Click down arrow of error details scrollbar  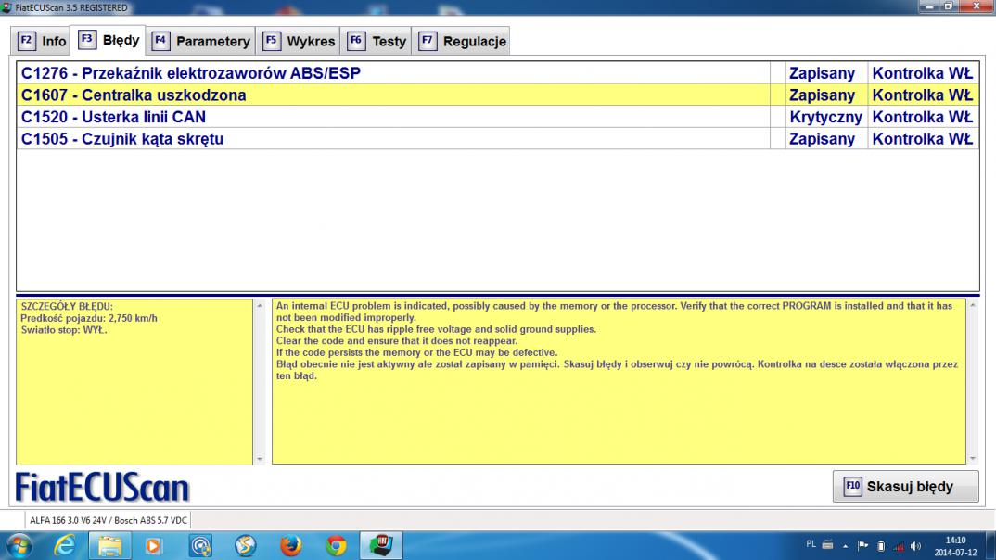coord(259,458)
